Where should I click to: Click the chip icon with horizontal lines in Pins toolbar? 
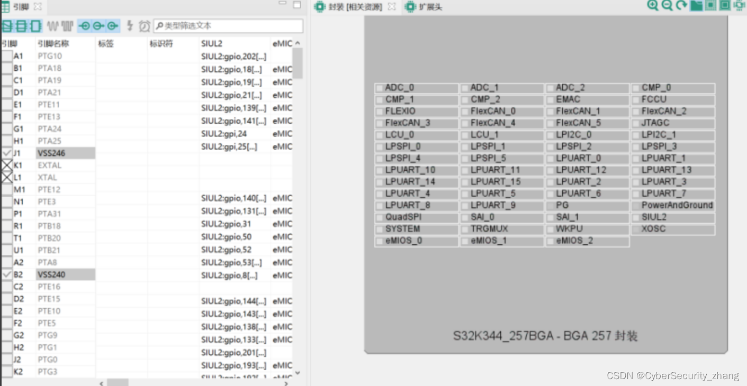coord(21,25)
